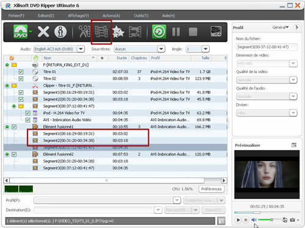This screenshot has height=228, width=305.
Task: Sort by the Chapitres column header
Action: [x=139, y=58]
